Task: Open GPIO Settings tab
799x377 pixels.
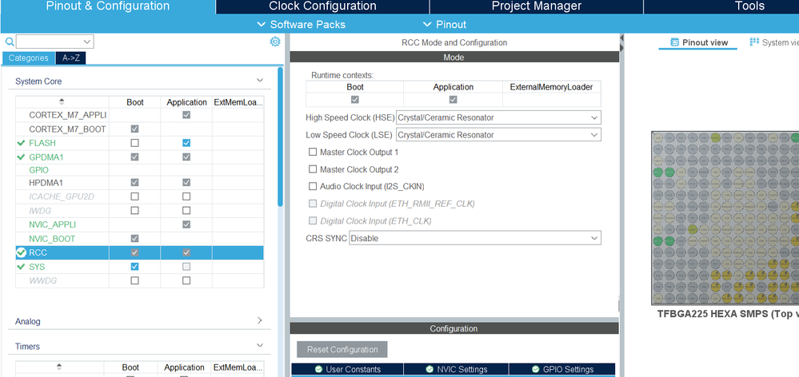Action: pyautogui.click(x=561, y=369)
